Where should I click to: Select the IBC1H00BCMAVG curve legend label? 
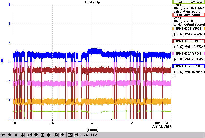point(189,2)
